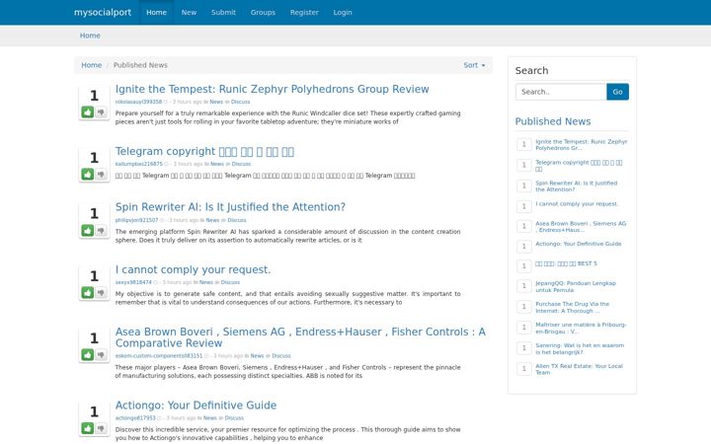Click Discuss under Spin Rewriter AI
Image resolution: width=711 pixels, height=444 pixels.
click(237, 220)
